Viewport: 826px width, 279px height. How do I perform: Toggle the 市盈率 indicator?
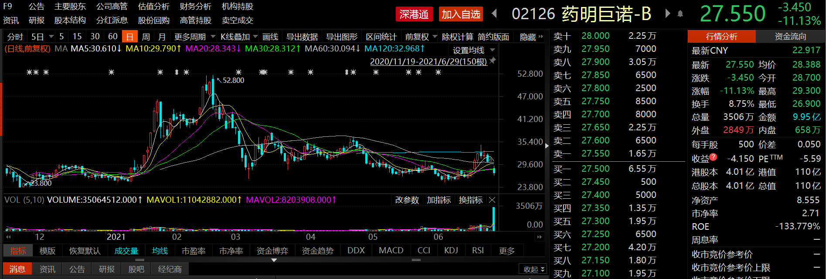click(x=194, y=251)
